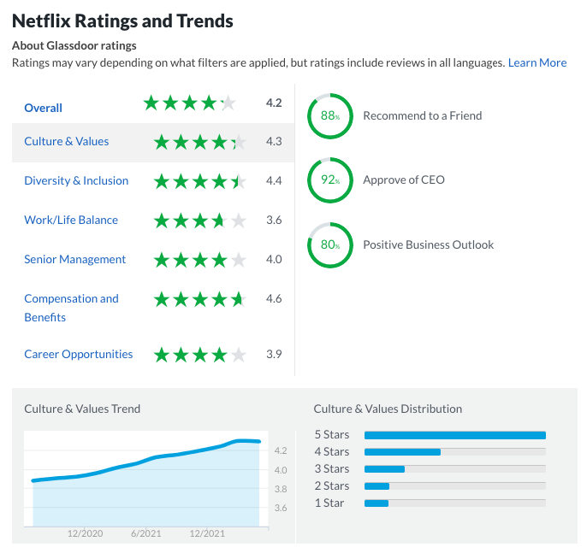
Task: Click the 4.0 Senior Management score
Action: (x=274, y=259)
